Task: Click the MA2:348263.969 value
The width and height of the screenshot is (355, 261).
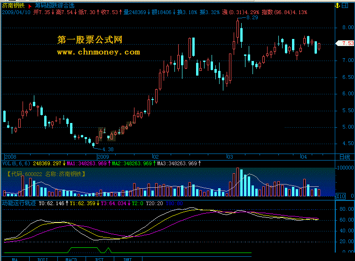Action: coord(132,163)
